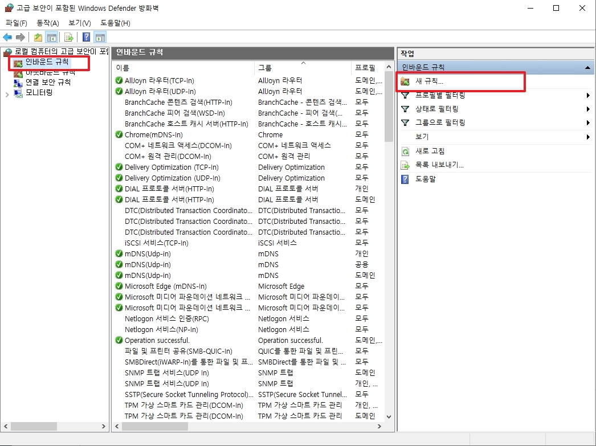Viewport: 596px width, 446px height.
Task: Select the SSTP(Secure Socket Tunneling Protocol) rule
Action: pyautogui.click(x=189, y=394)
